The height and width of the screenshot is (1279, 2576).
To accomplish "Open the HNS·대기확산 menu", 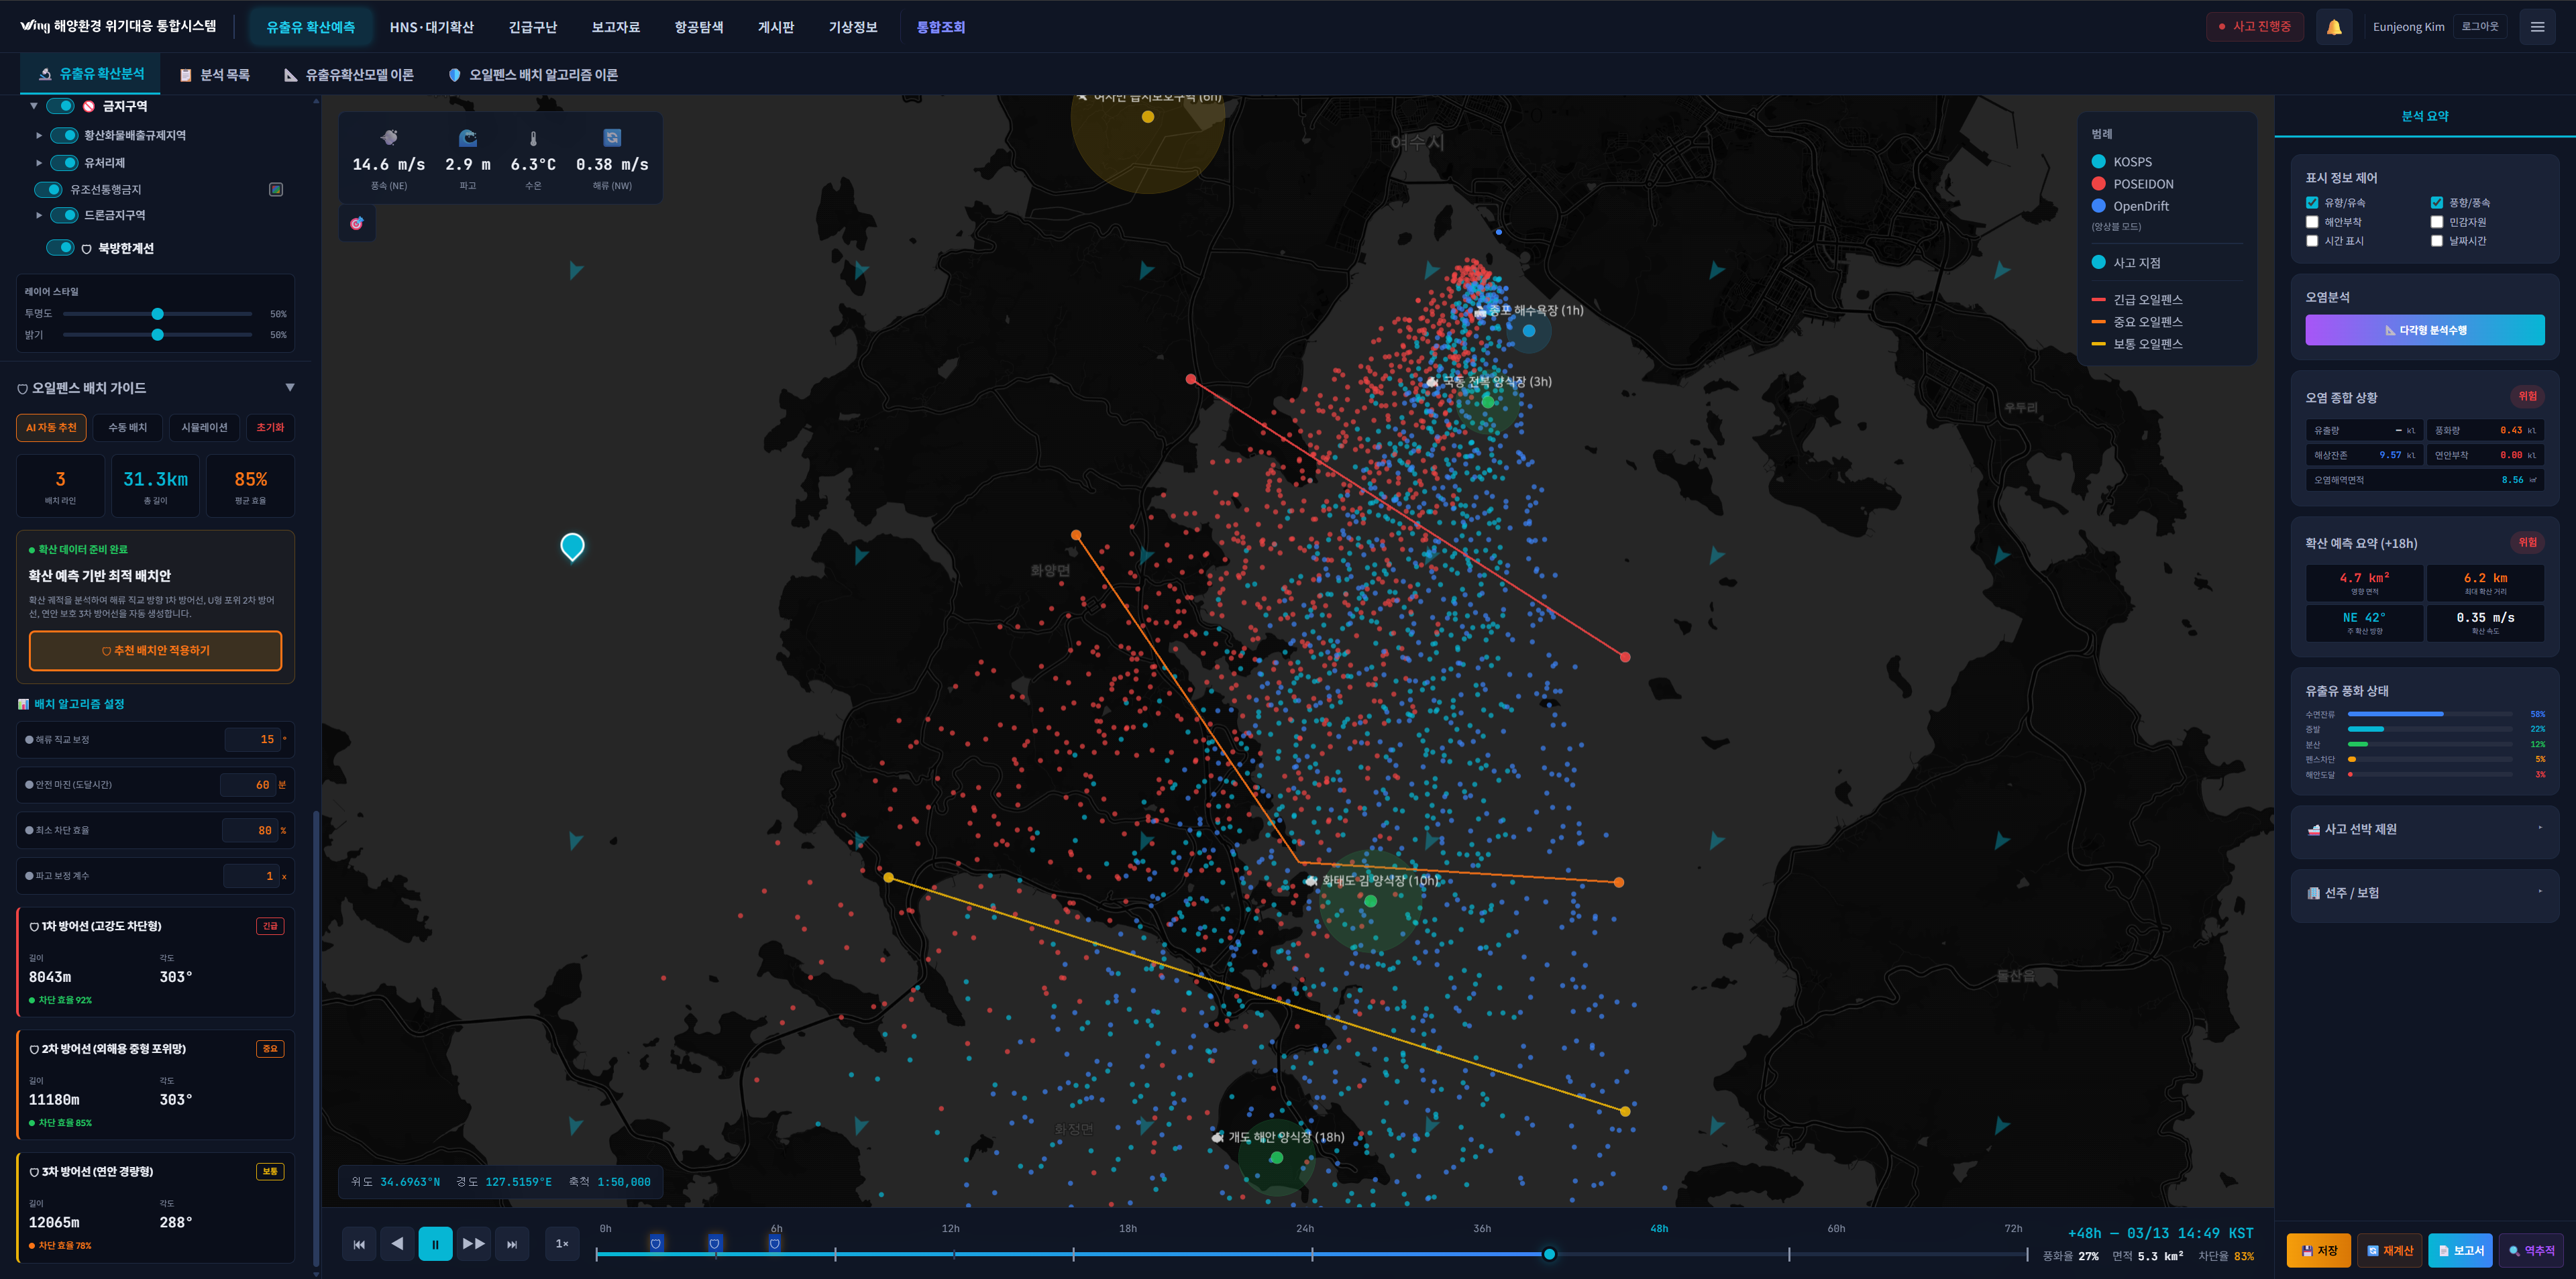I will pyautogui.click(x=431, y=27).
